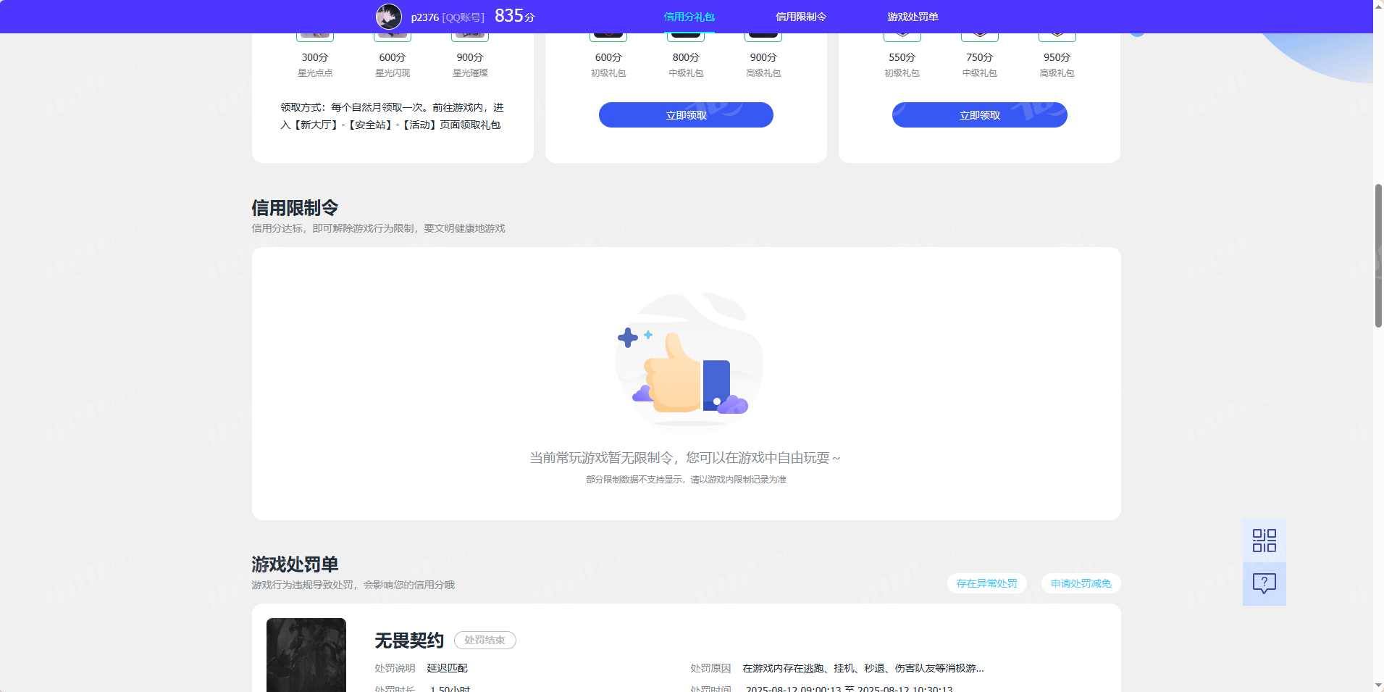This screenshot has height=692, width=1384.
Task: Click 立即领取 under the 600分 800分 900分 gift card
Action: 686,115
